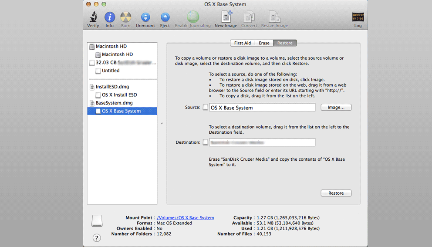Select BaseSystem.dmg in the sidebar
432x247 pixels.
tap(122, 103)
